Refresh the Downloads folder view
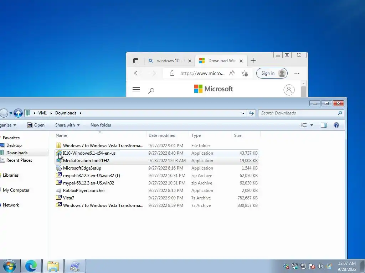The height and width of the screenshot is (273, 365). coord(251,113)
